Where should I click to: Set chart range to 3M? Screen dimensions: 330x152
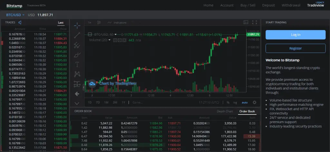pyautogui.click(x=115, y=102)
